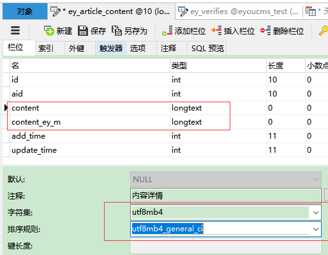Viewport: 328px width, 255px height.
Task: Click the int type of aid row
Action: coord(218,94)
